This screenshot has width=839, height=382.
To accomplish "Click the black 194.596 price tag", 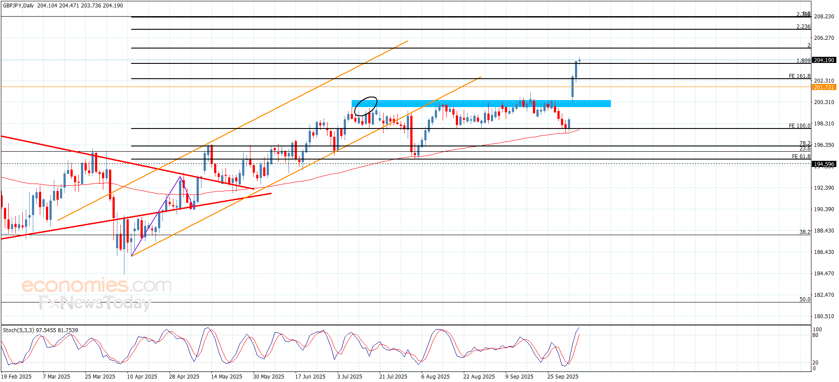I will click(x=824, y=164).
